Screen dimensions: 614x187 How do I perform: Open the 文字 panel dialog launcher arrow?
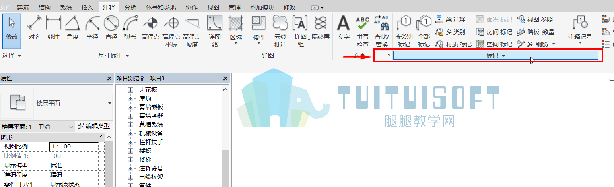pyautogui.click(x=389, y=56)
